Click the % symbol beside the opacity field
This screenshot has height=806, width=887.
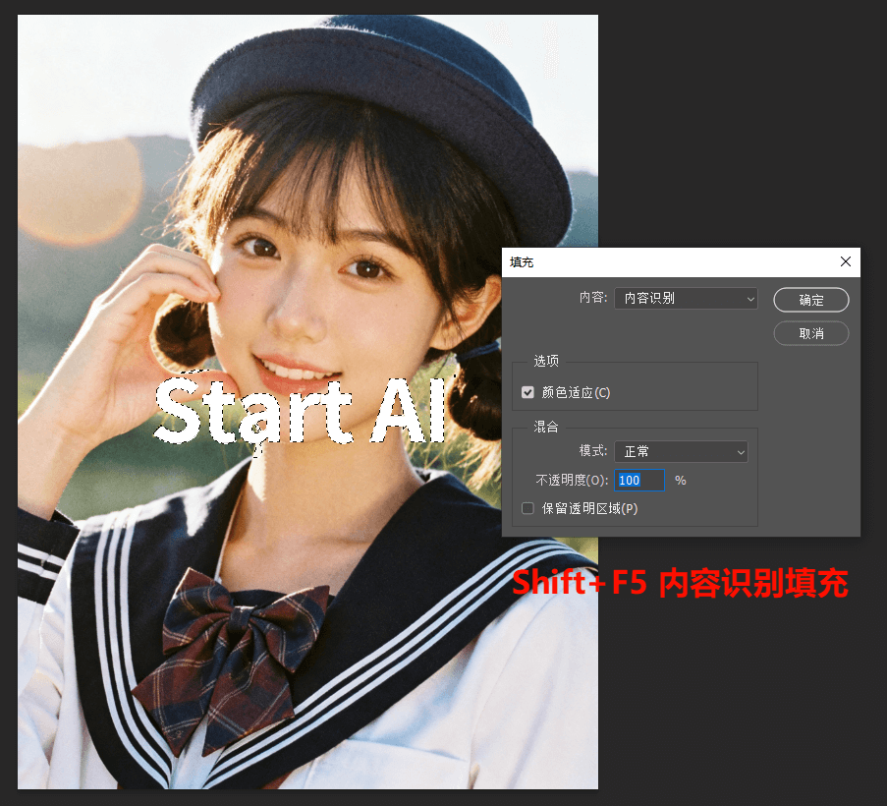pos(679,481)
